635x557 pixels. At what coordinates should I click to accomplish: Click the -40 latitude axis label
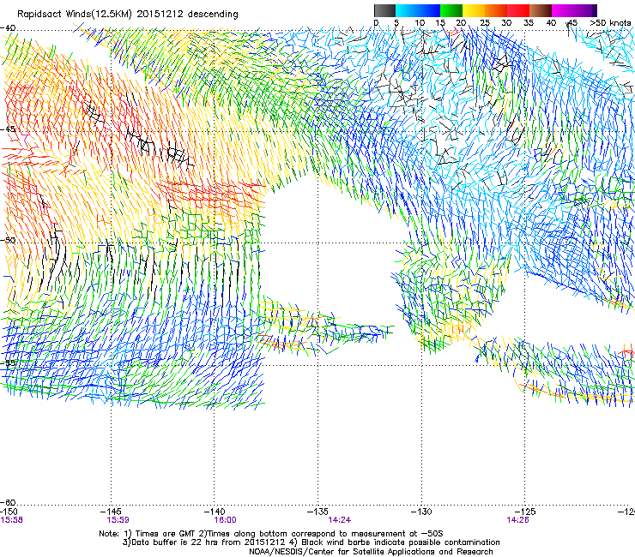pyautogui.click(x=8, y=27)
